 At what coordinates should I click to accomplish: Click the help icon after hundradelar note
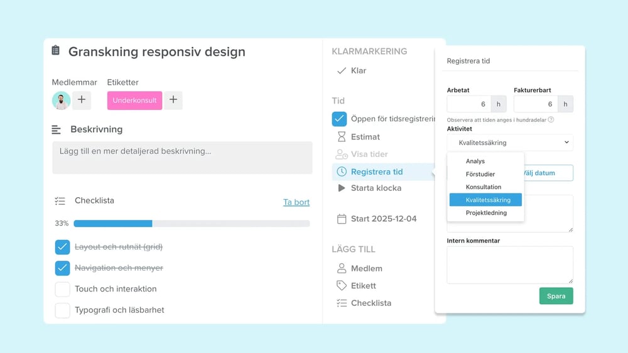click(551, 119)
